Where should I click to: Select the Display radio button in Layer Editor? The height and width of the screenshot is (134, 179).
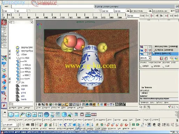coord(141,66)
